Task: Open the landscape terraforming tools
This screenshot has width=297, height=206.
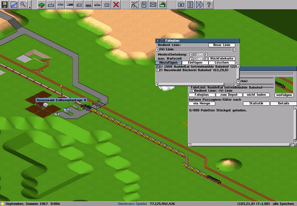Action: [x=42, y=5]
